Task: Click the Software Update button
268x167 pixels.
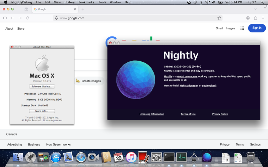Action: coord(42,87)
